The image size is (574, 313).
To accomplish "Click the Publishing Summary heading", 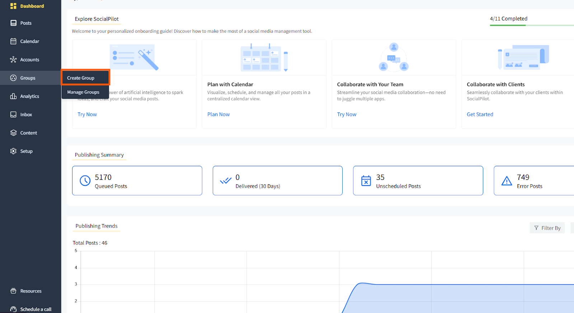I will click(99, 155).
